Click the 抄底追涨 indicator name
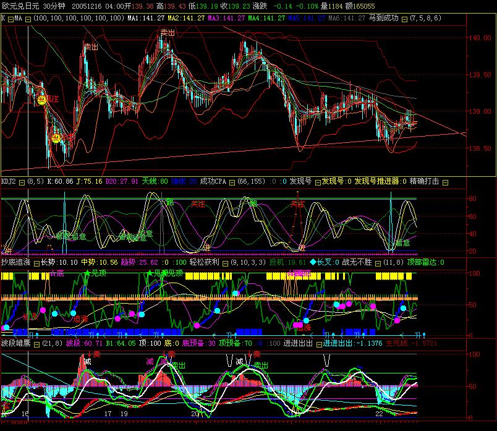 click(x=15, y=262)
